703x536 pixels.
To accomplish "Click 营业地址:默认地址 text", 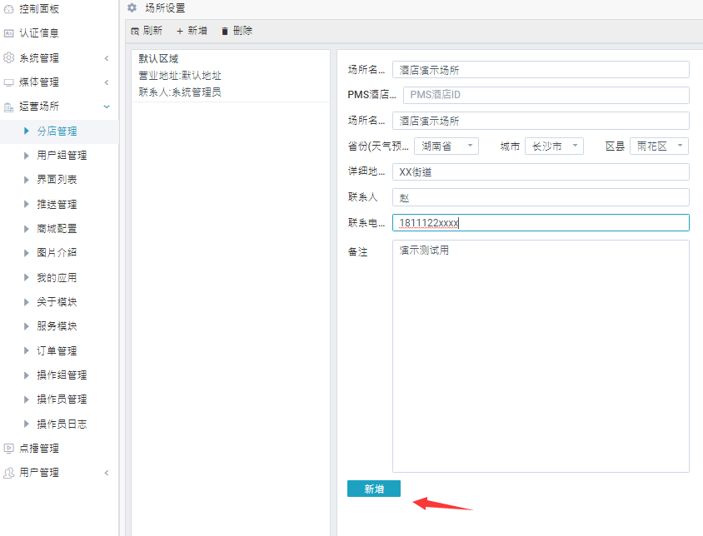I will (x=180, y=76).
